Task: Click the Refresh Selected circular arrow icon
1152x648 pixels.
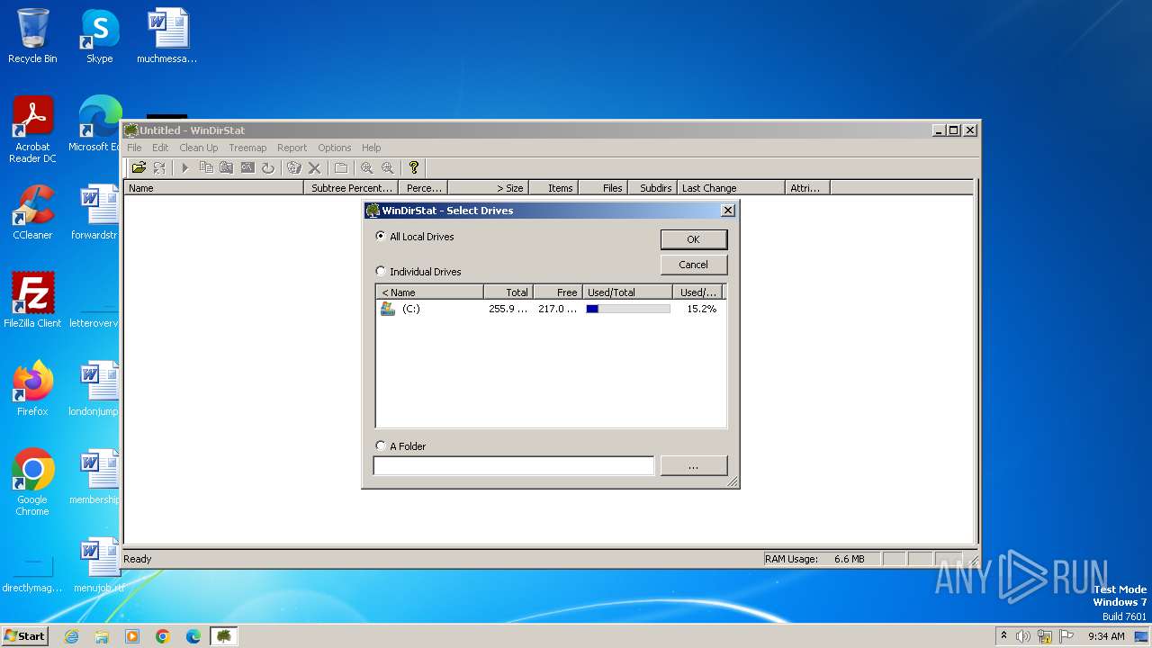Action: point(267,167)
